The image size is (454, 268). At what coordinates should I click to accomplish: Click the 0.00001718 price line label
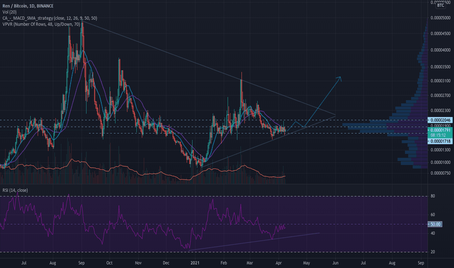440,141
